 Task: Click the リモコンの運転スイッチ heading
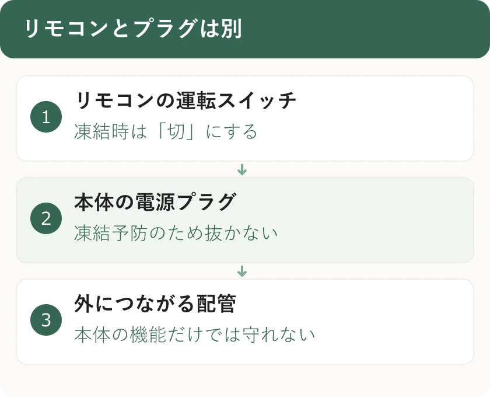click(x=185, y=101)
